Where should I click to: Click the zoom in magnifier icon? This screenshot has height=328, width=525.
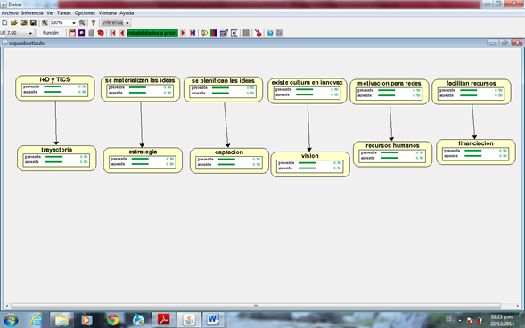tap(45, 22)
